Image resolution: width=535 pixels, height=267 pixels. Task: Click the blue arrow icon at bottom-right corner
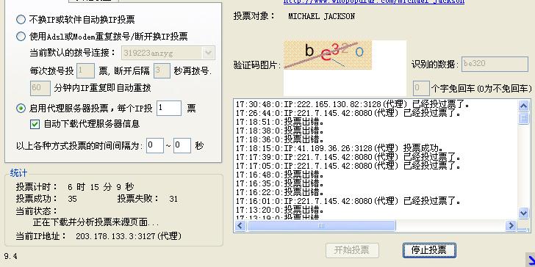[x=531, y=260]
